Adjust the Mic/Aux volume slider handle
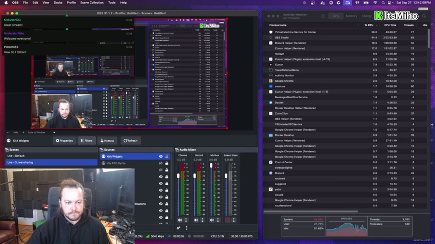The width and height of the screenshot is (435, 244). pyautogui.click(x=211, y=166)
